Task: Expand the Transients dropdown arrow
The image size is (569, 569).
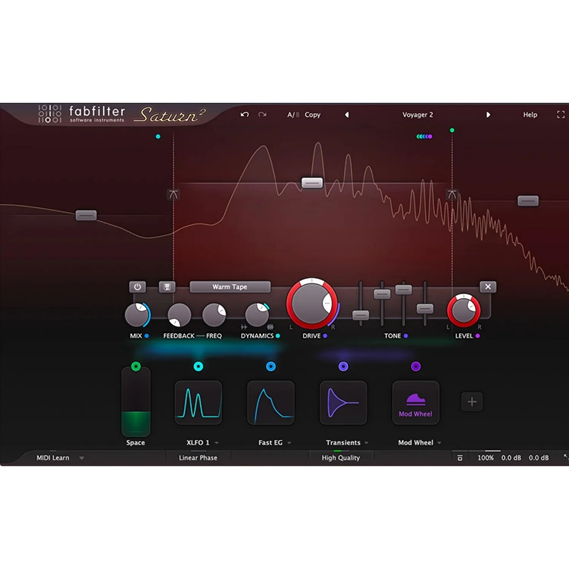Action: (x=366, y=443)
